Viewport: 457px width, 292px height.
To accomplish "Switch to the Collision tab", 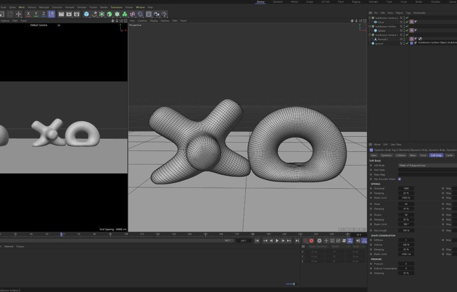I will pos(400,155).
